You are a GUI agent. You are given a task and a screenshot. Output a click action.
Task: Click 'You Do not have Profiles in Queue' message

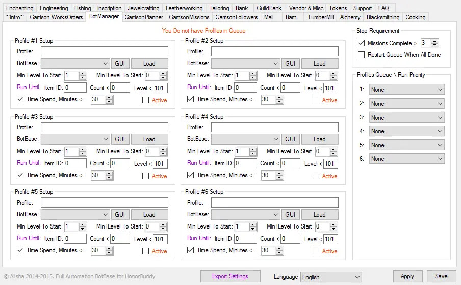203,31
